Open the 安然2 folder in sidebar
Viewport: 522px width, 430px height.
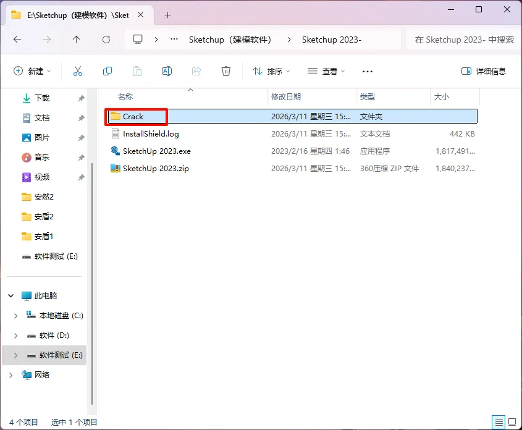(44, 196)
